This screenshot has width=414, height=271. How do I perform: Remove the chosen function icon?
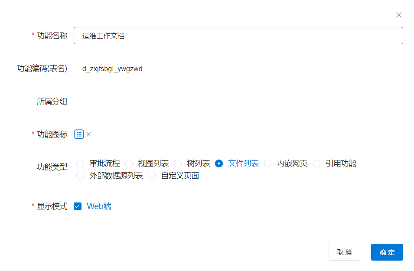(x=88, y=134)
